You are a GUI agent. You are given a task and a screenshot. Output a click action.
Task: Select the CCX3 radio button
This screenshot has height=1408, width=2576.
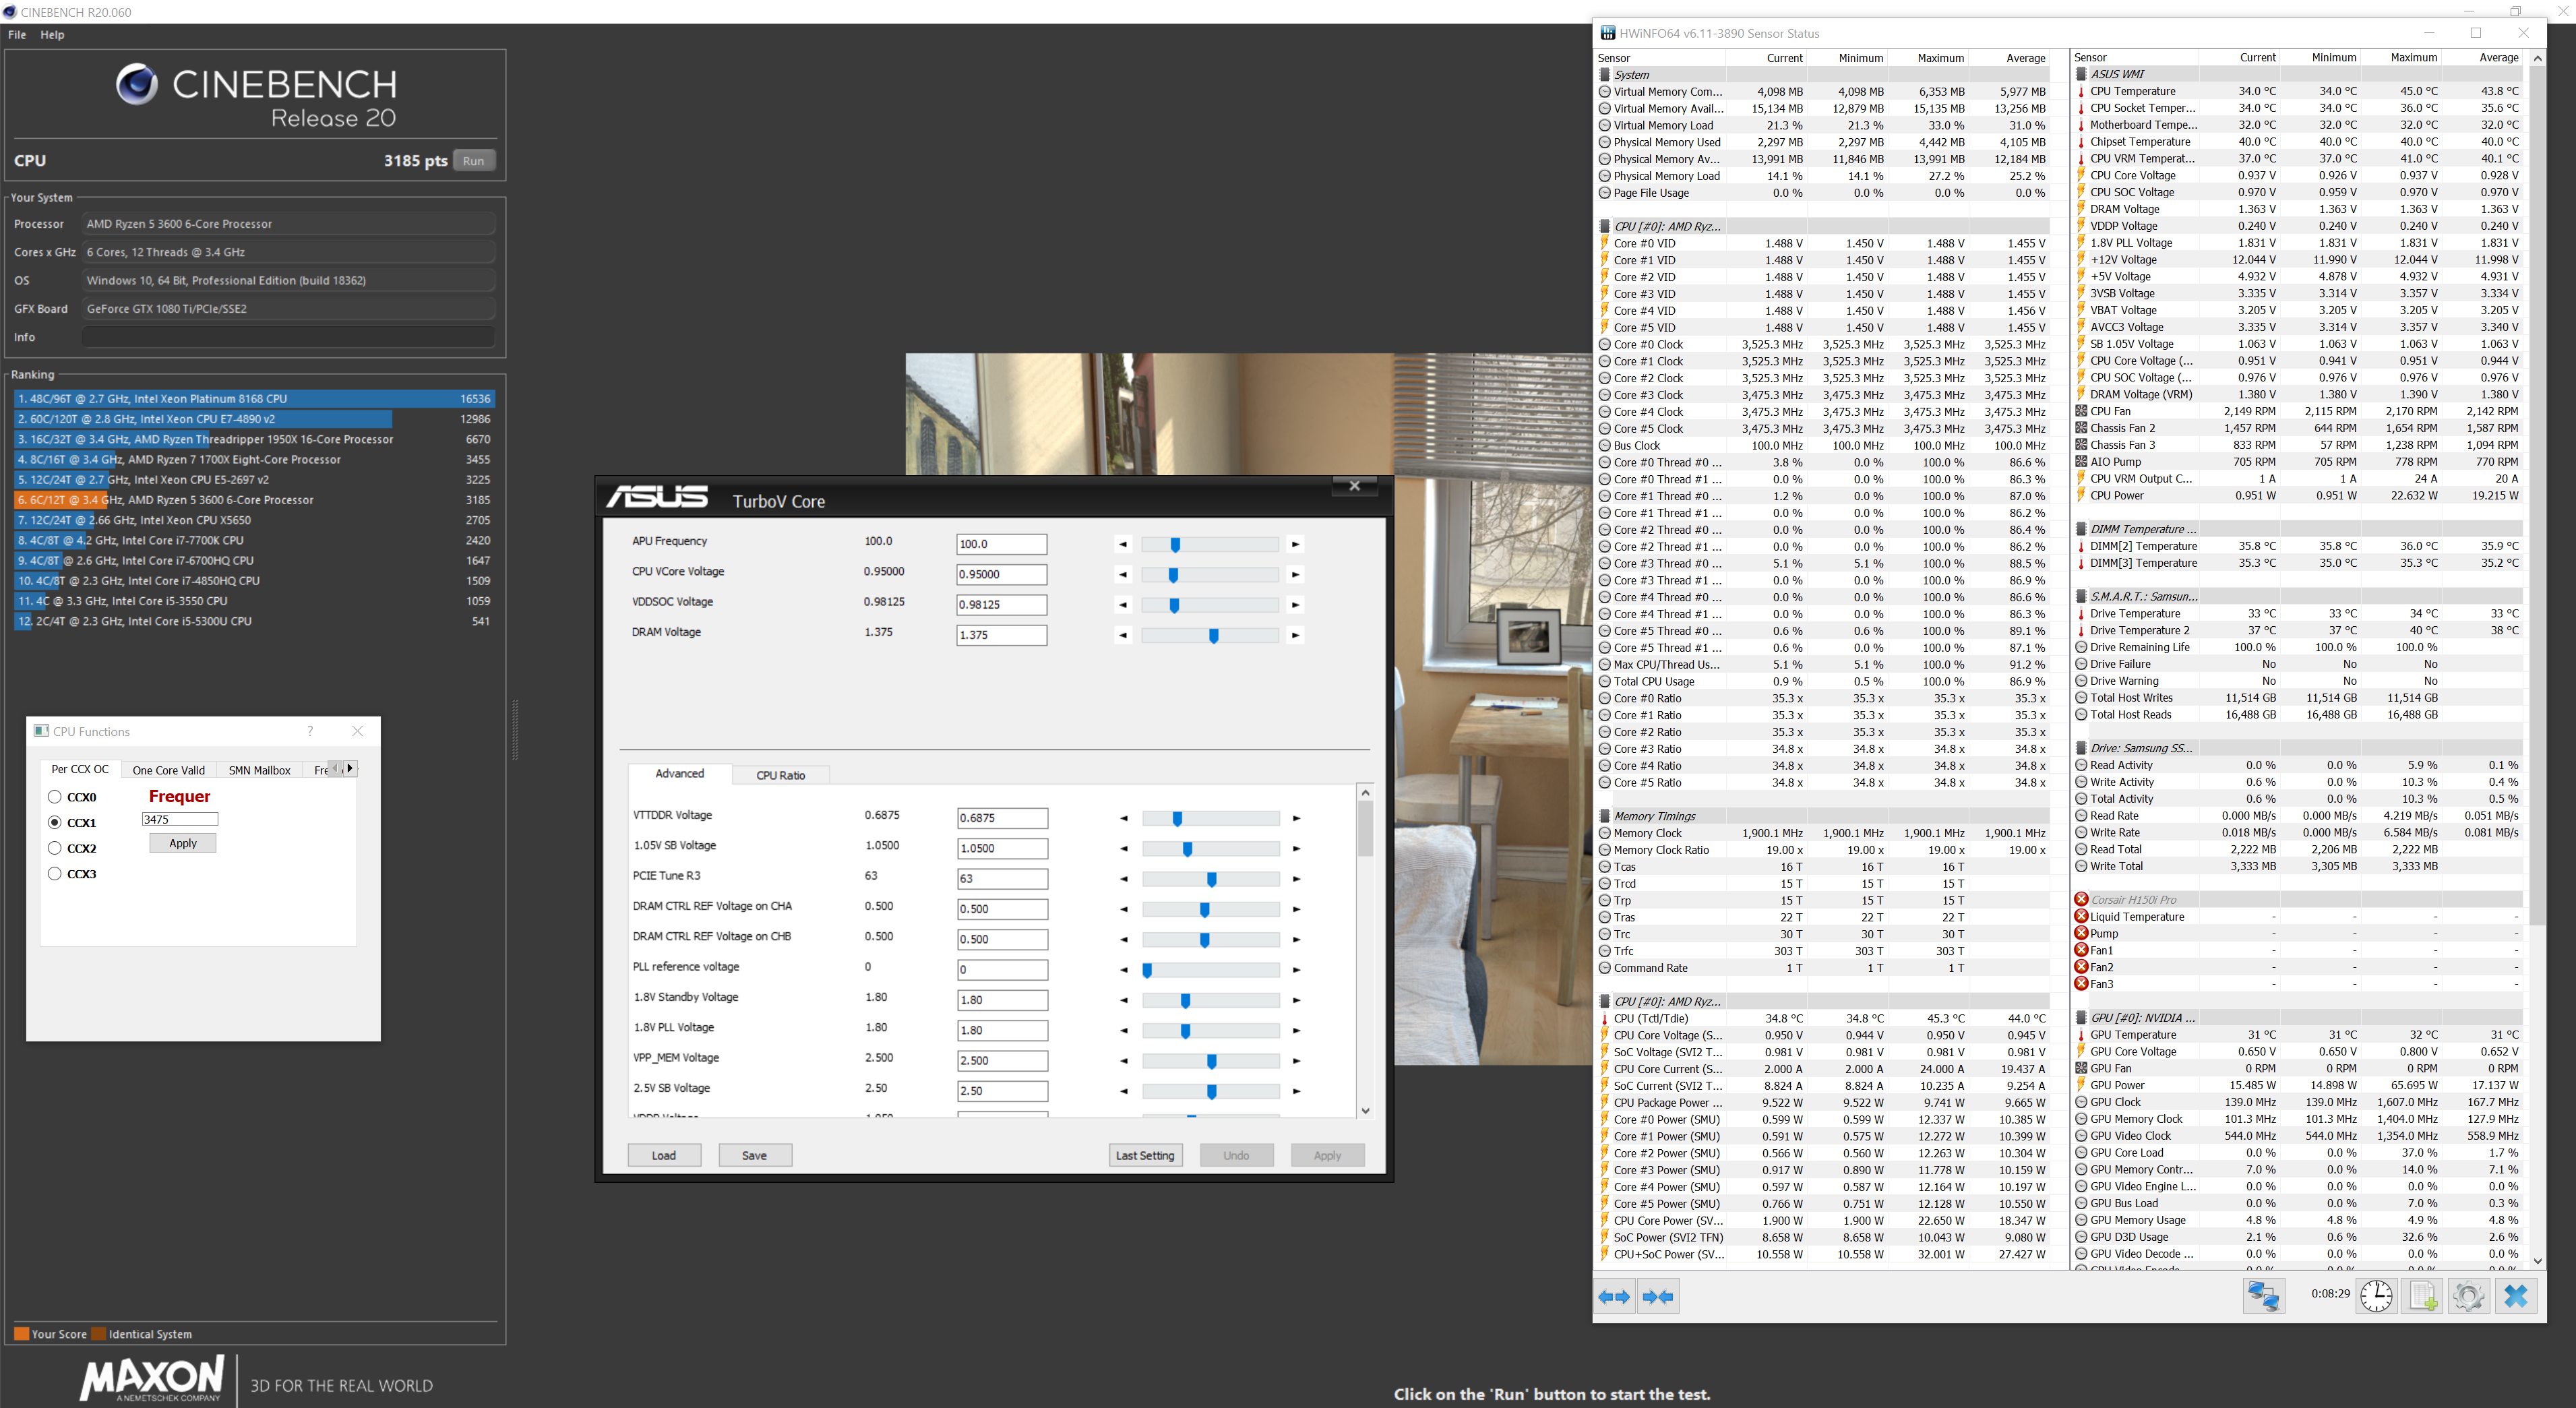coord(55,873)
